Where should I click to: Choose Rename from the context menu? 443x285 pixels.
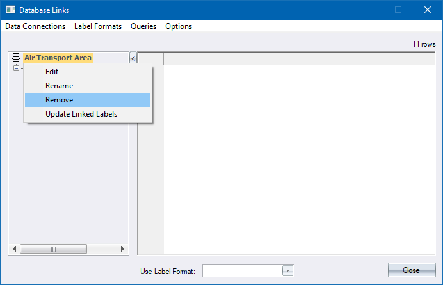[59, 86]
